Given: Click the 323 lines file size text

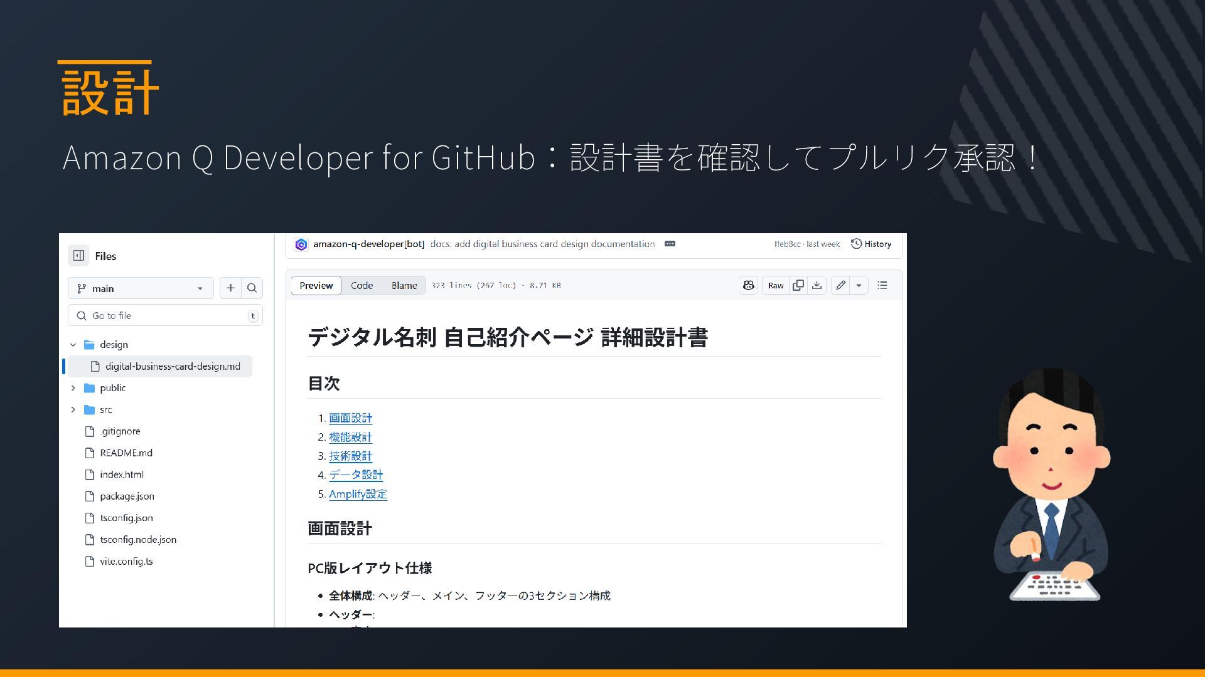Looking at the screenshot, I should [496, 285].
